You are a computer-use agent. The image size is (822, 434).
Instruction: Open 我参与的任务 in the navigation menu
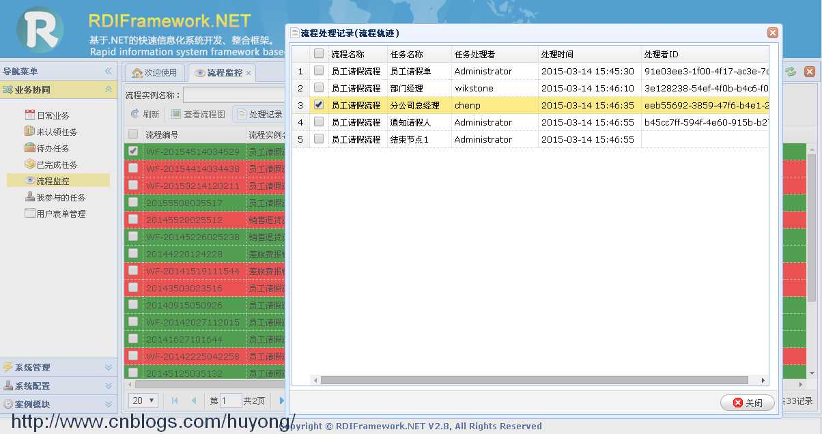tap(61, 198)
